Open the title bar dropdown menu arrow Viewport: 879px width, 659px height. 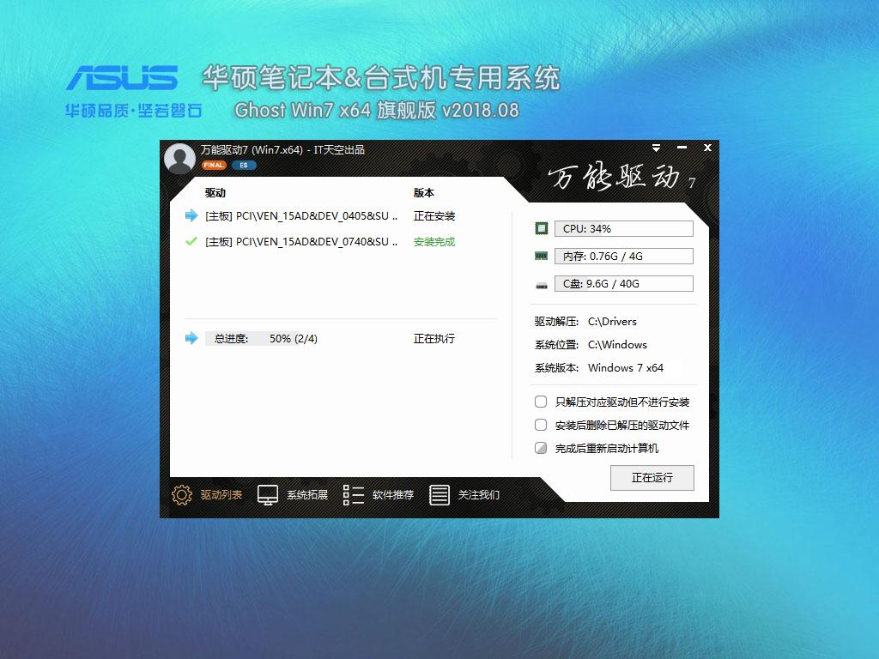pos(656,148)
